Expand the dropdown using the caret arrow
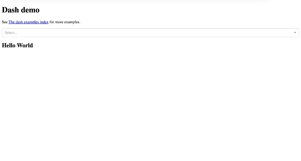Image resolution: width=301 pixels, height=161 pixels. click(x=295, y=33)
